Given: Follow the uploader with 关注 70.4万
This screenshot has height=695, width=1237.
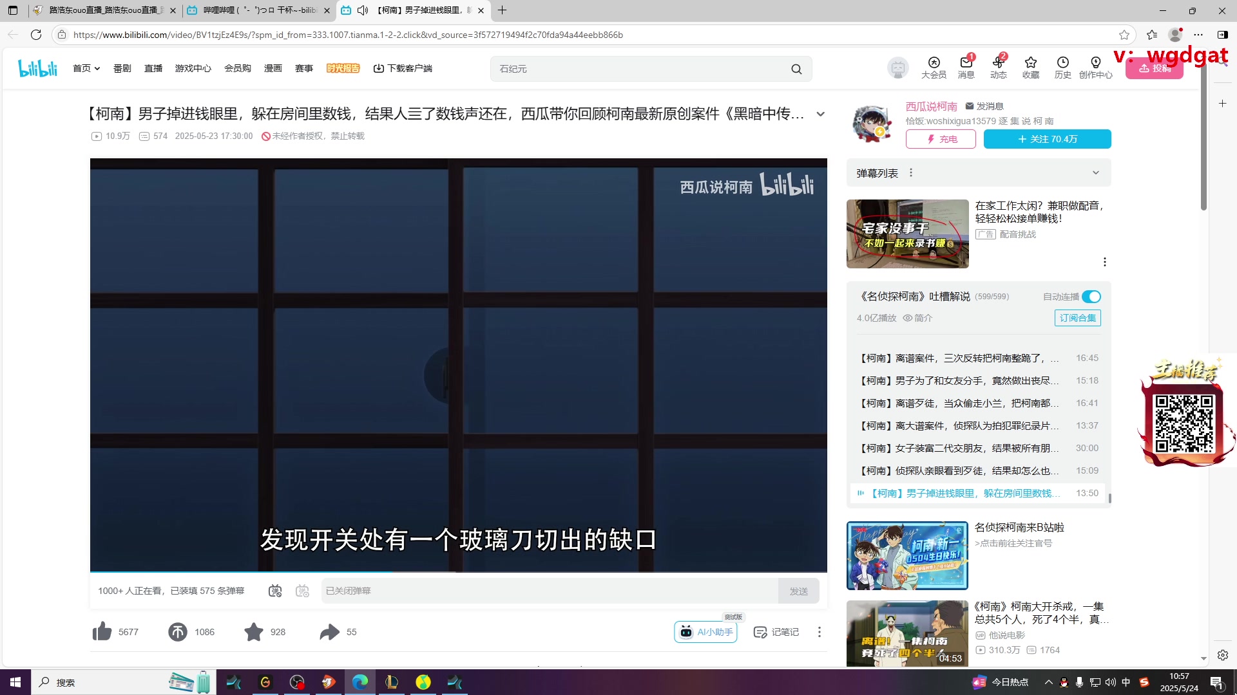Looking at the screenshot, I should tap(1047, 139).
